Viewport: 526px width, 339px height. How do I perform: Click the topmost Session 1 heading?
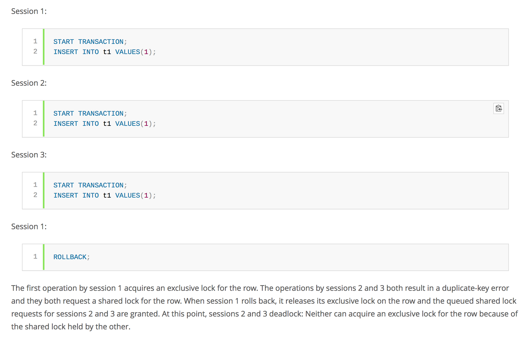click(29, 11)
